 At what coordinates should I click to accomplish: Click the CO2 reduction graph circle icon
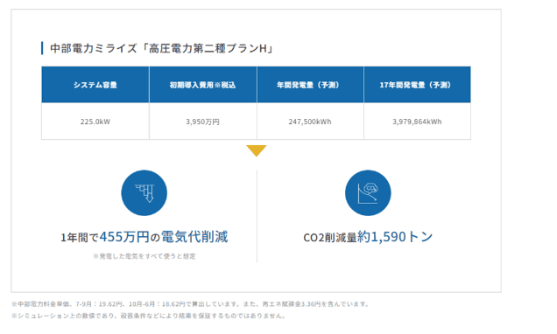pos(368,193)
